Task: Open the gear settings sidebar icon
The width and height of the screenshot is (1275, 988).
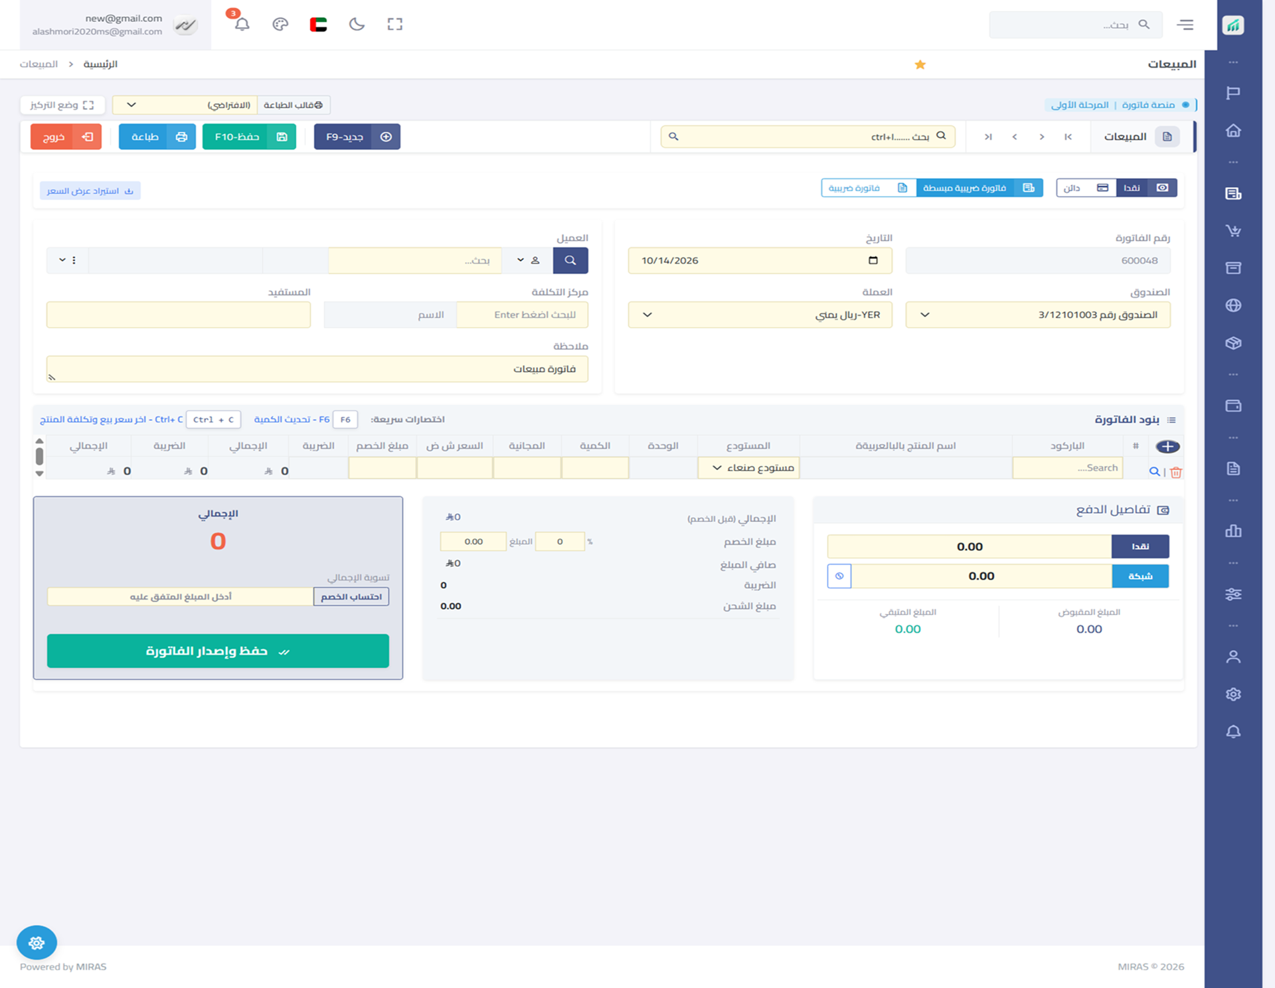Action: [x=1233, y=694]
